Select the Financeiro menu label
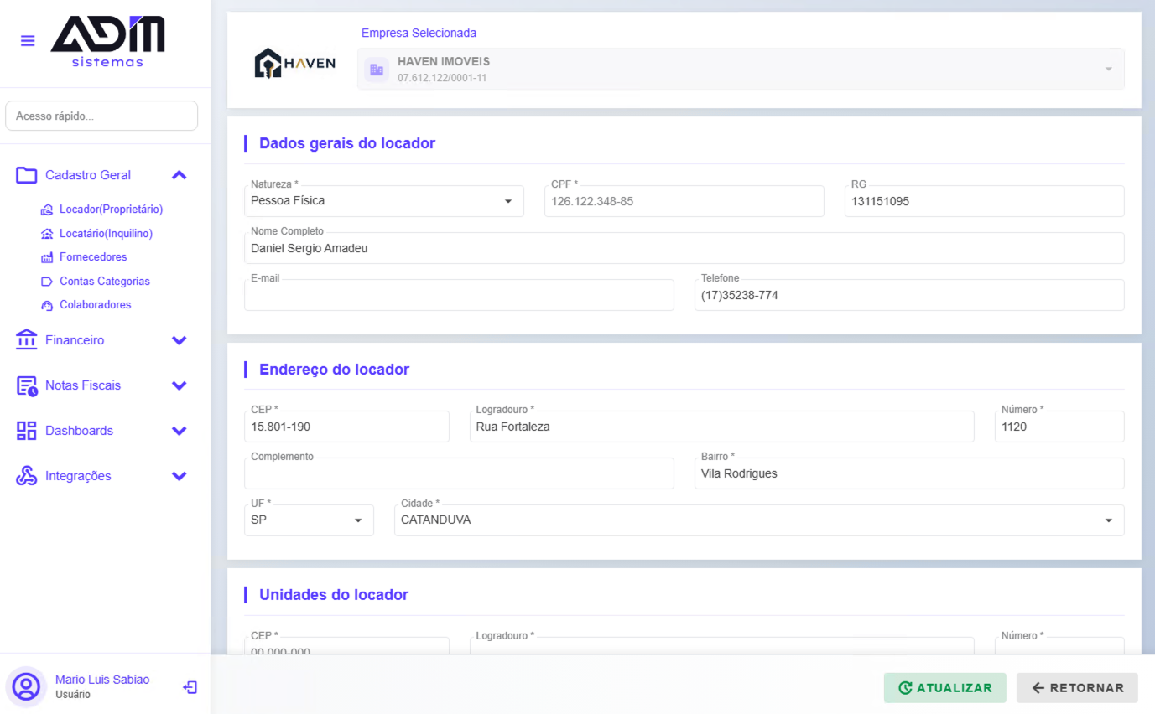This screenshot has width=1155, height=714. coord(75,340)
